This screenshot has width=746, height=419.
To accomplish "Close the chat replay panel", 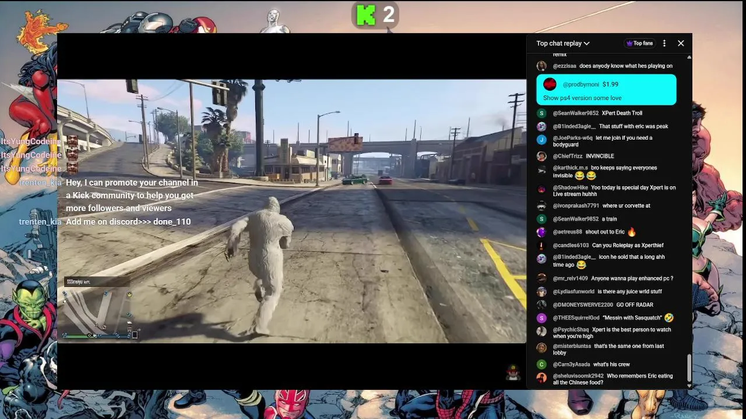I will (681, 43).
